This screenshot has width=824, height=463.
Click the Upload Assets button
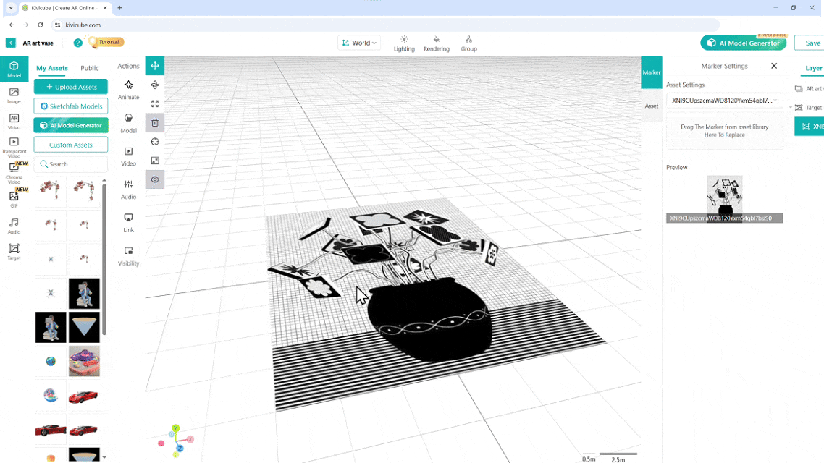tap(71, 87)
